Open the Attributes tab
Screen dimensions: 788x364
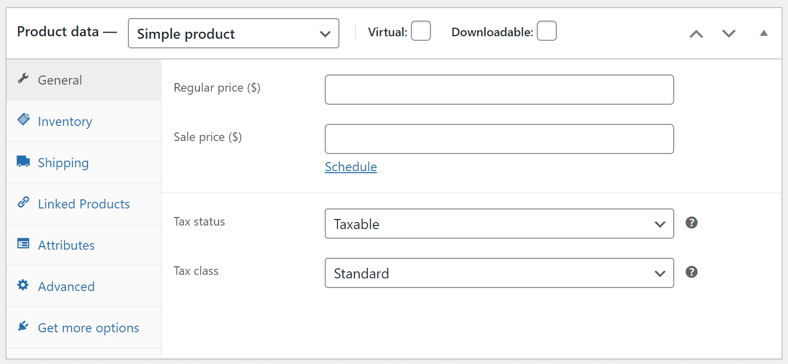[66, 245]
